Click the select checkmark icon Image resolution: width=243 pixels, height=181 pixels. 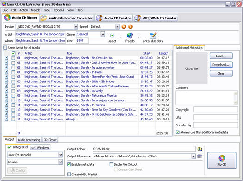point(112,36)
